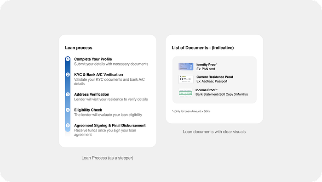The width and height of the screenshot is (322, 182).
Task: Click the Identity Proof document label
Action: [207, 65]
